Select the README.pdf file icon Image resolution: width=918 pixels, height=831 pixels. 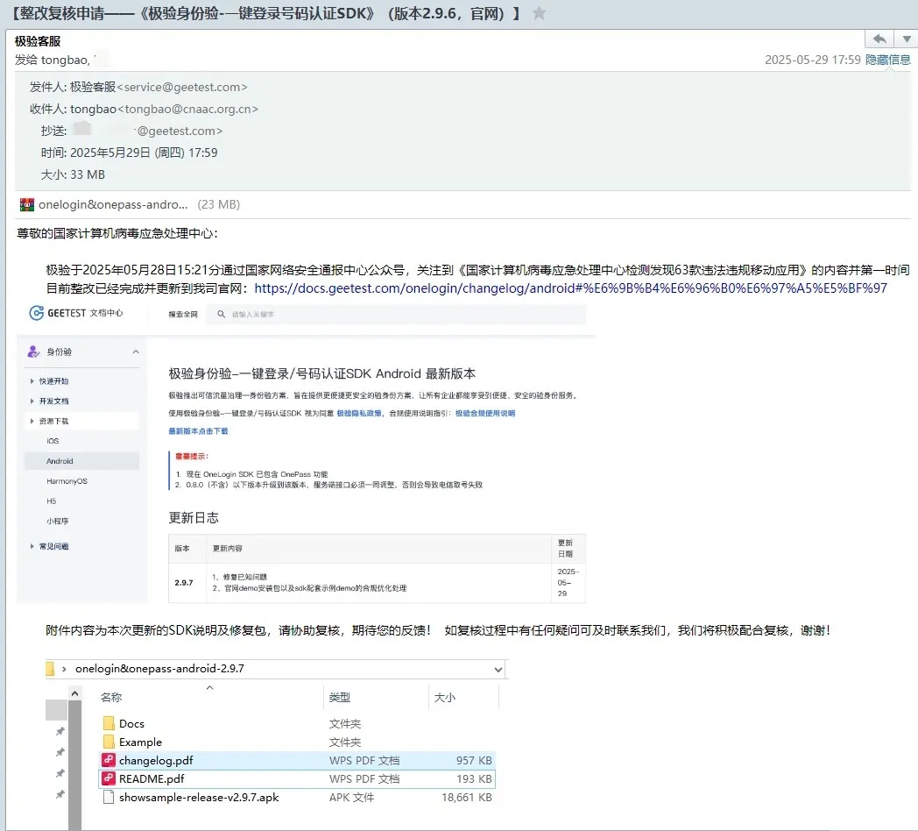pos(109,778)
